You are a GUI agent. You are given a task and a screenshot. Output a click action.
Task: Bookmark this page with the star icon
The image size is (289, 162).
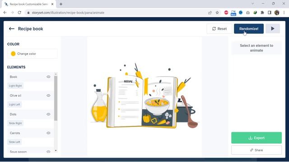click(x=217, y=13)
